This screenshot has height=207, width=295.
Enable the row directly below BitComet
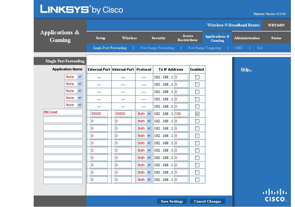tap(197, 121)
